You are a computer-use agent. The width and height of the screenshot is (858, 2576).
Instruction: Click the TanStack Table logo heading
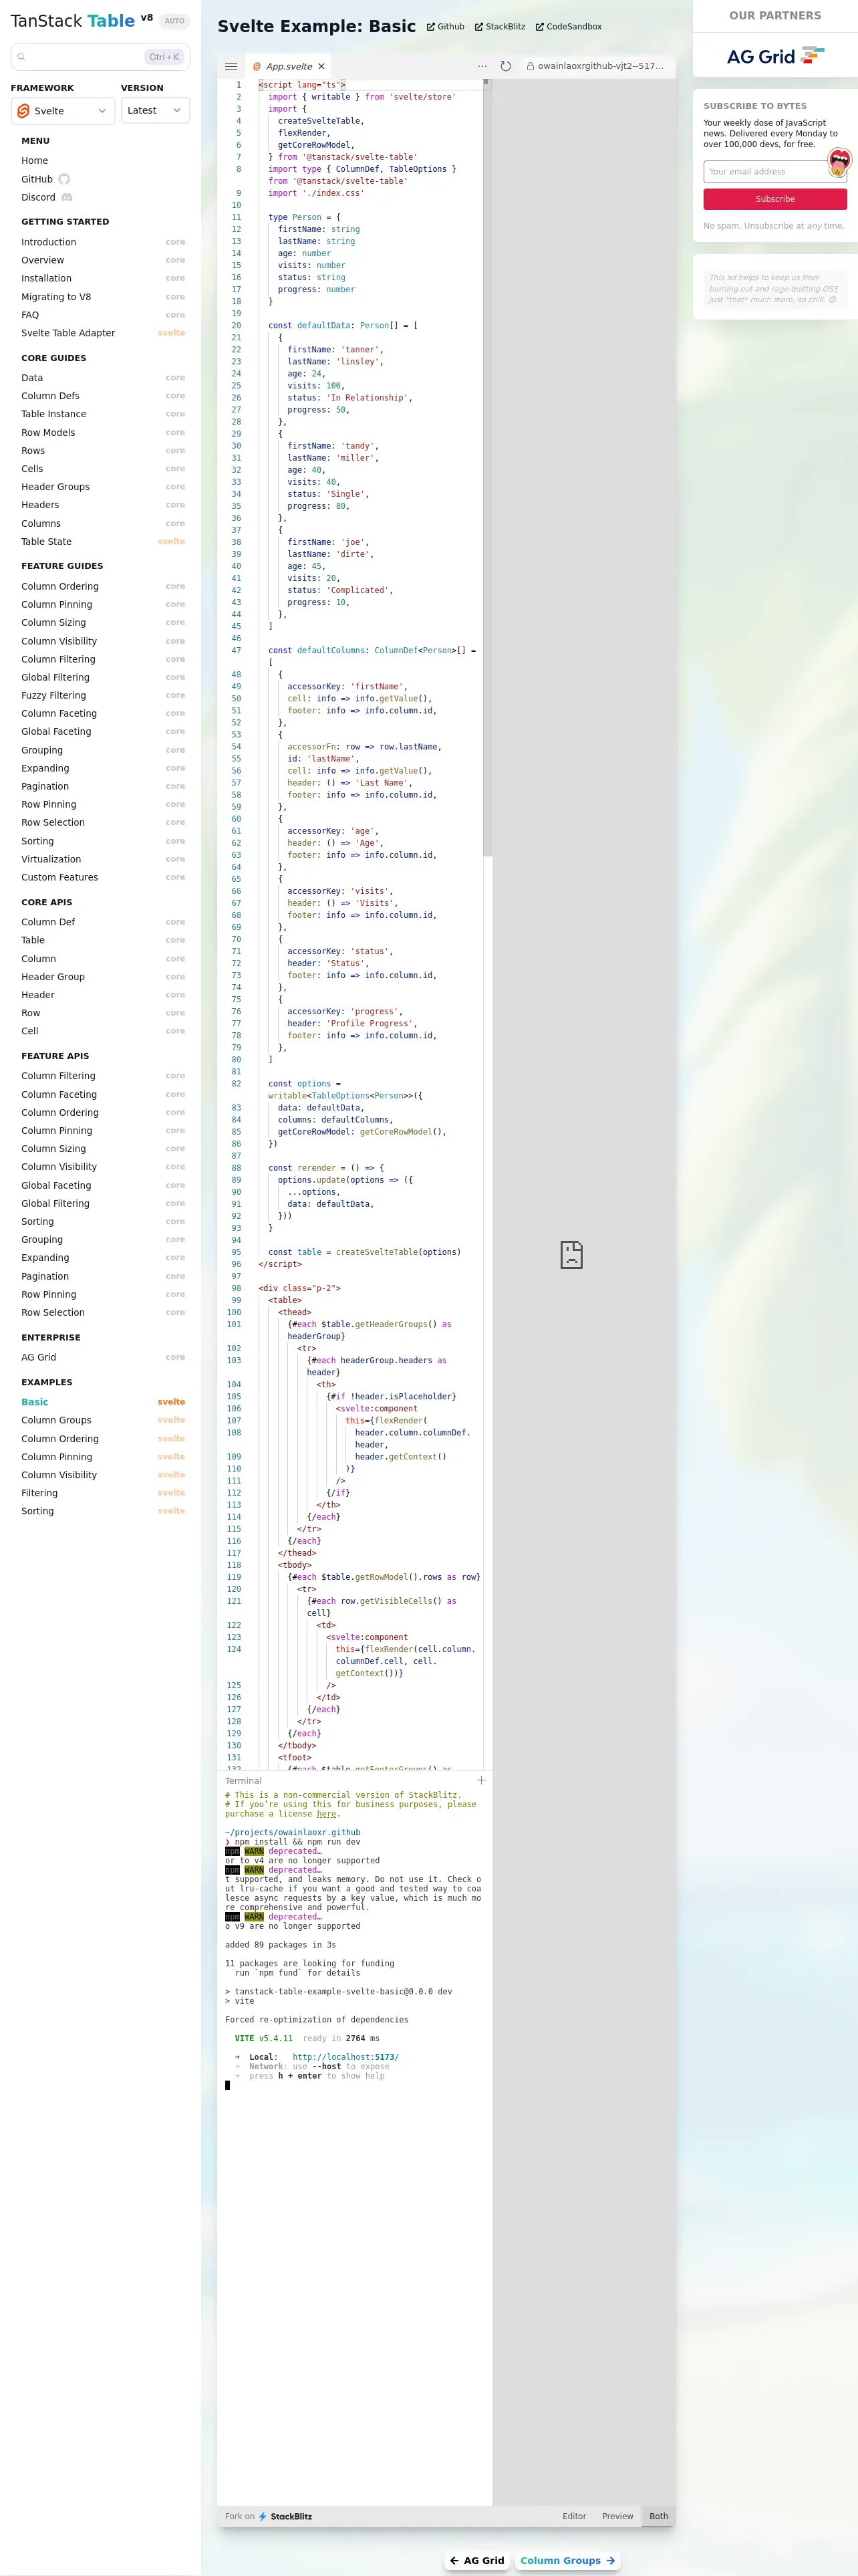[72, 21]
